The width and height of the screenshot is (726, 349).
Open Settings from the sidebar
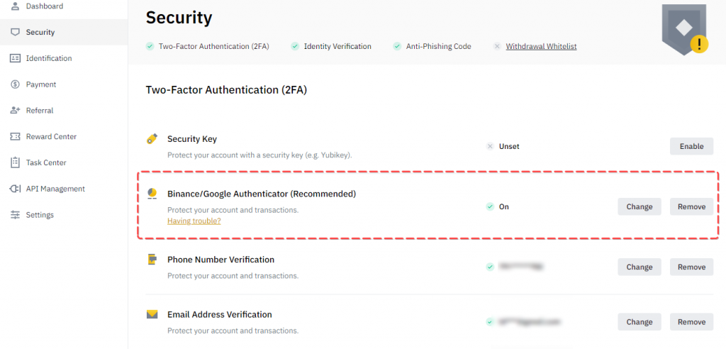pos(64,215)
